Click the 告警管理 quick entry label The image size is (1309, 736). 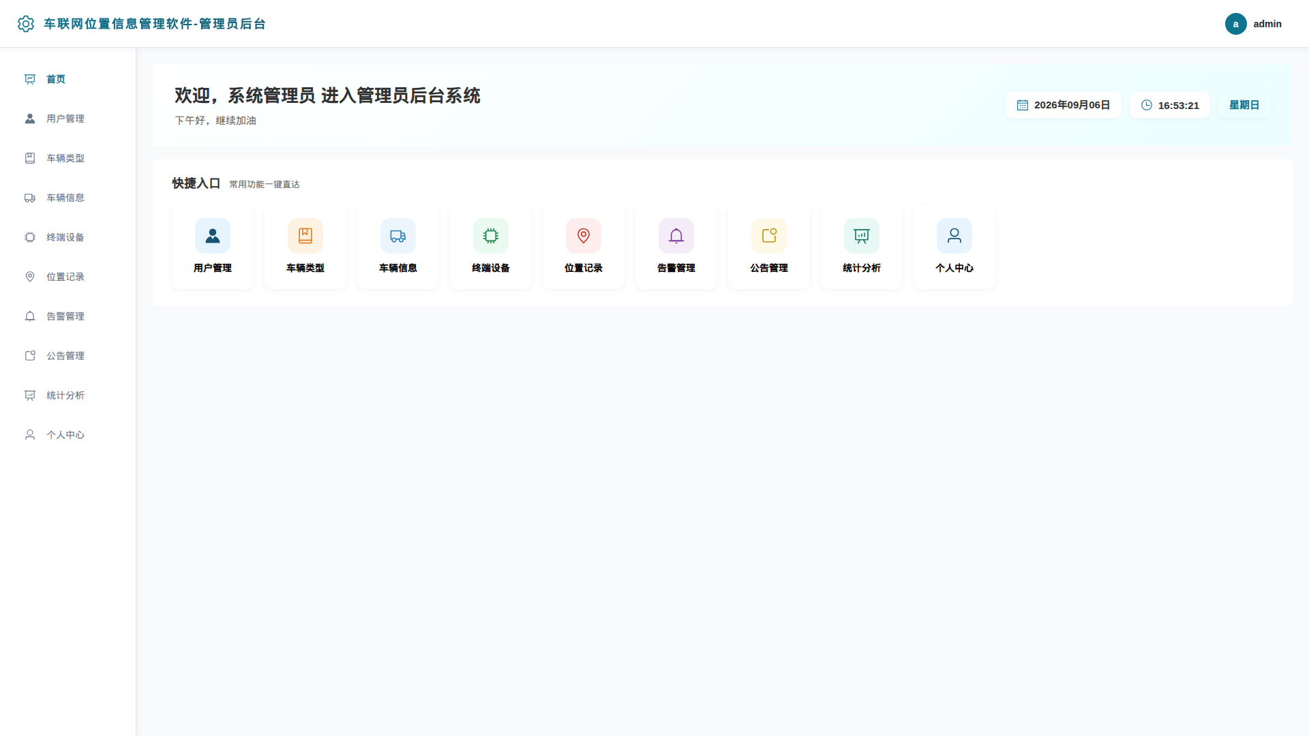click(x=676, y=268)
